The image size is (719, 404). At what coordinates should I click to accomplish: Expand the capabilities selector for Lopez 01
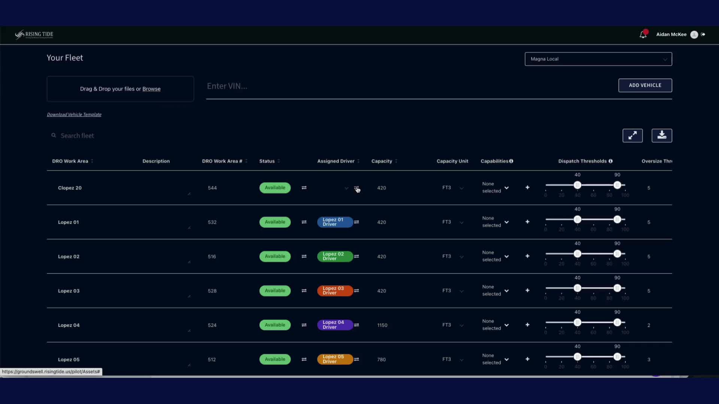click(506, 222)
